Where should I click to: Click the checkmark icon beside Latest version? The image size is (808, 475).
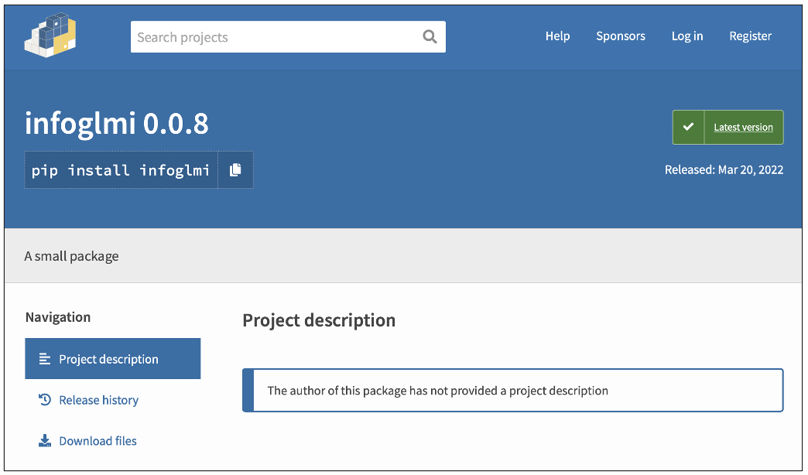688,128
